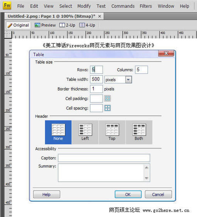Expand the table width pixels dropdown
The image size is (197, 217).
pos(129,80)
